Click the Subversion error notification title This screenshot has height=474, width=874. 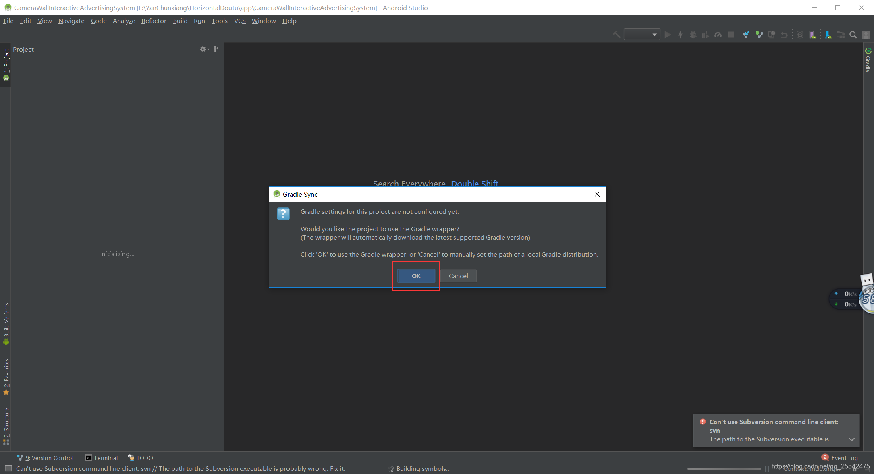click(774, 426)
